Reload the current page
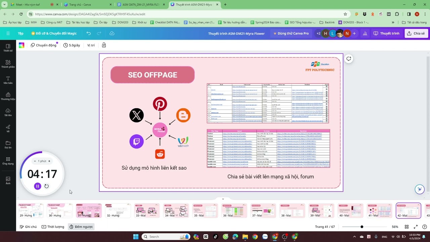The height and width of the screenshot is (242, 430). click(x=21, y=14)
